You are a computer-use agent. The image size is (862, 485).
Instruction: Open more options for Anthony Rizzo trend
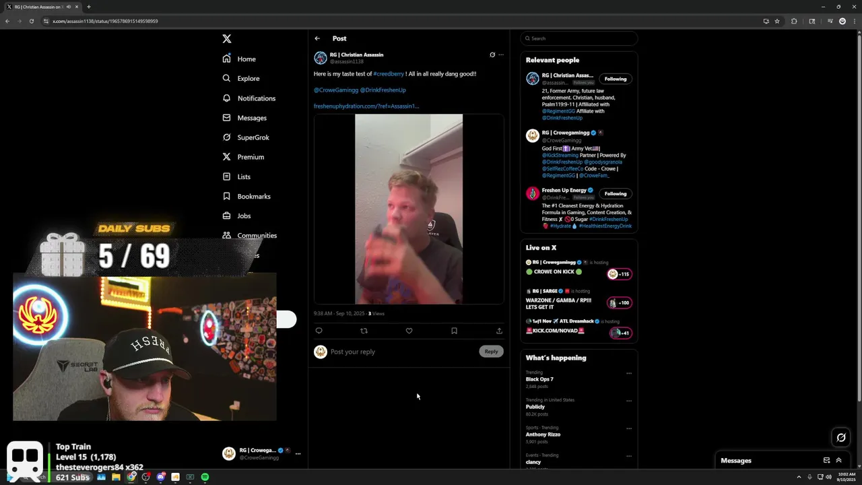click(x=629, y=428)
